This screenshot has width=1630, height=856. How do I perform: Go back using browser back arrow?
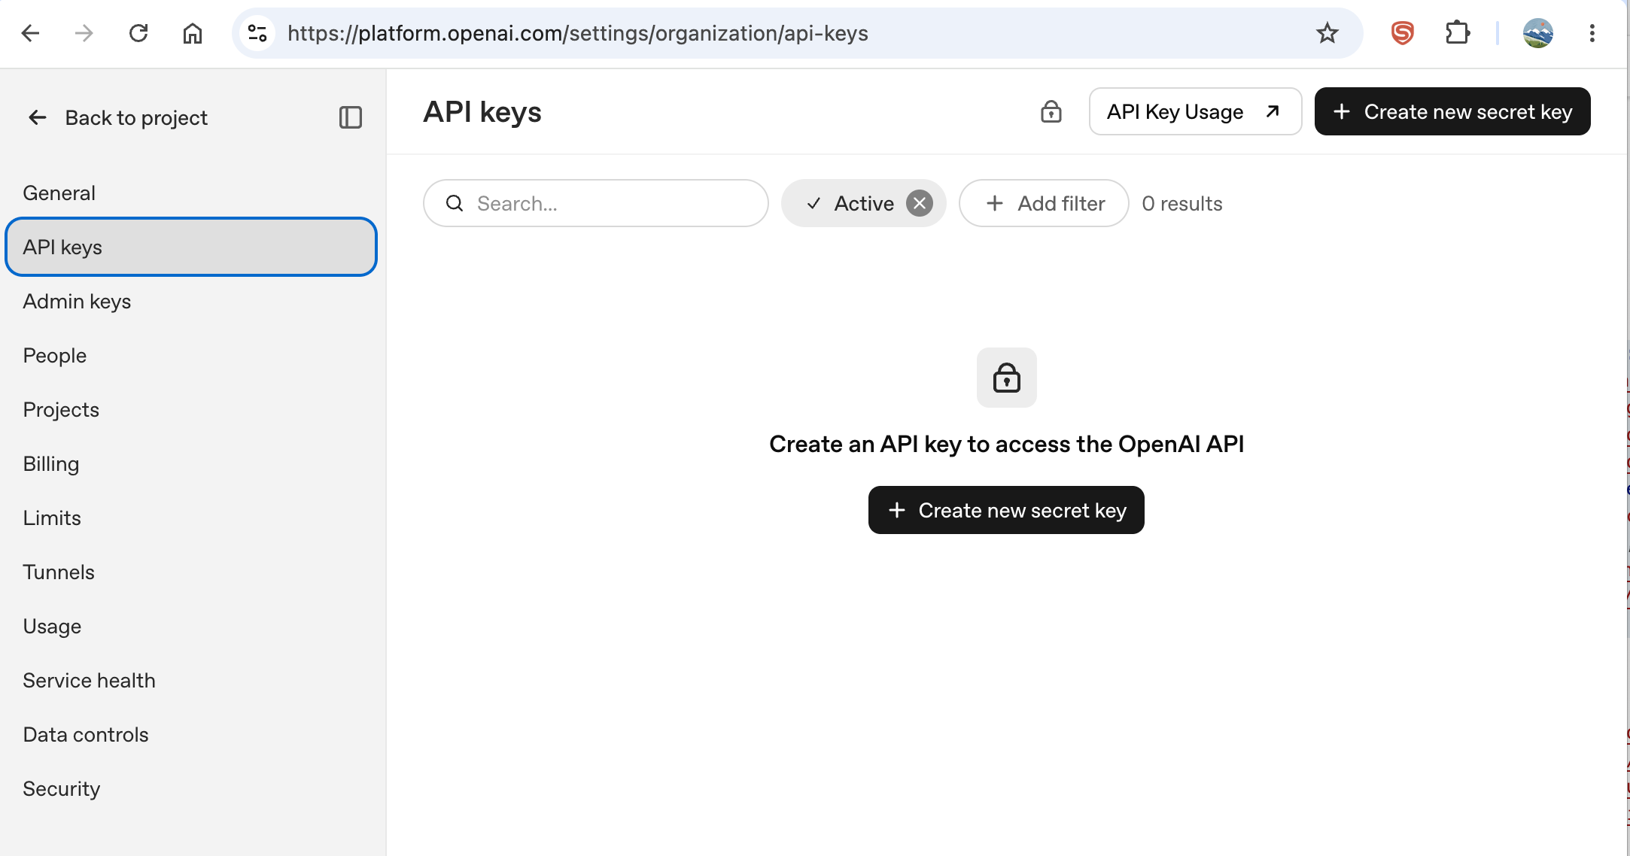[30, 33]
